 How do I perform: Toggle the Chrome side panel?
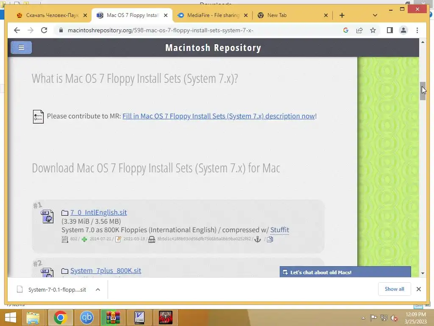390,30
